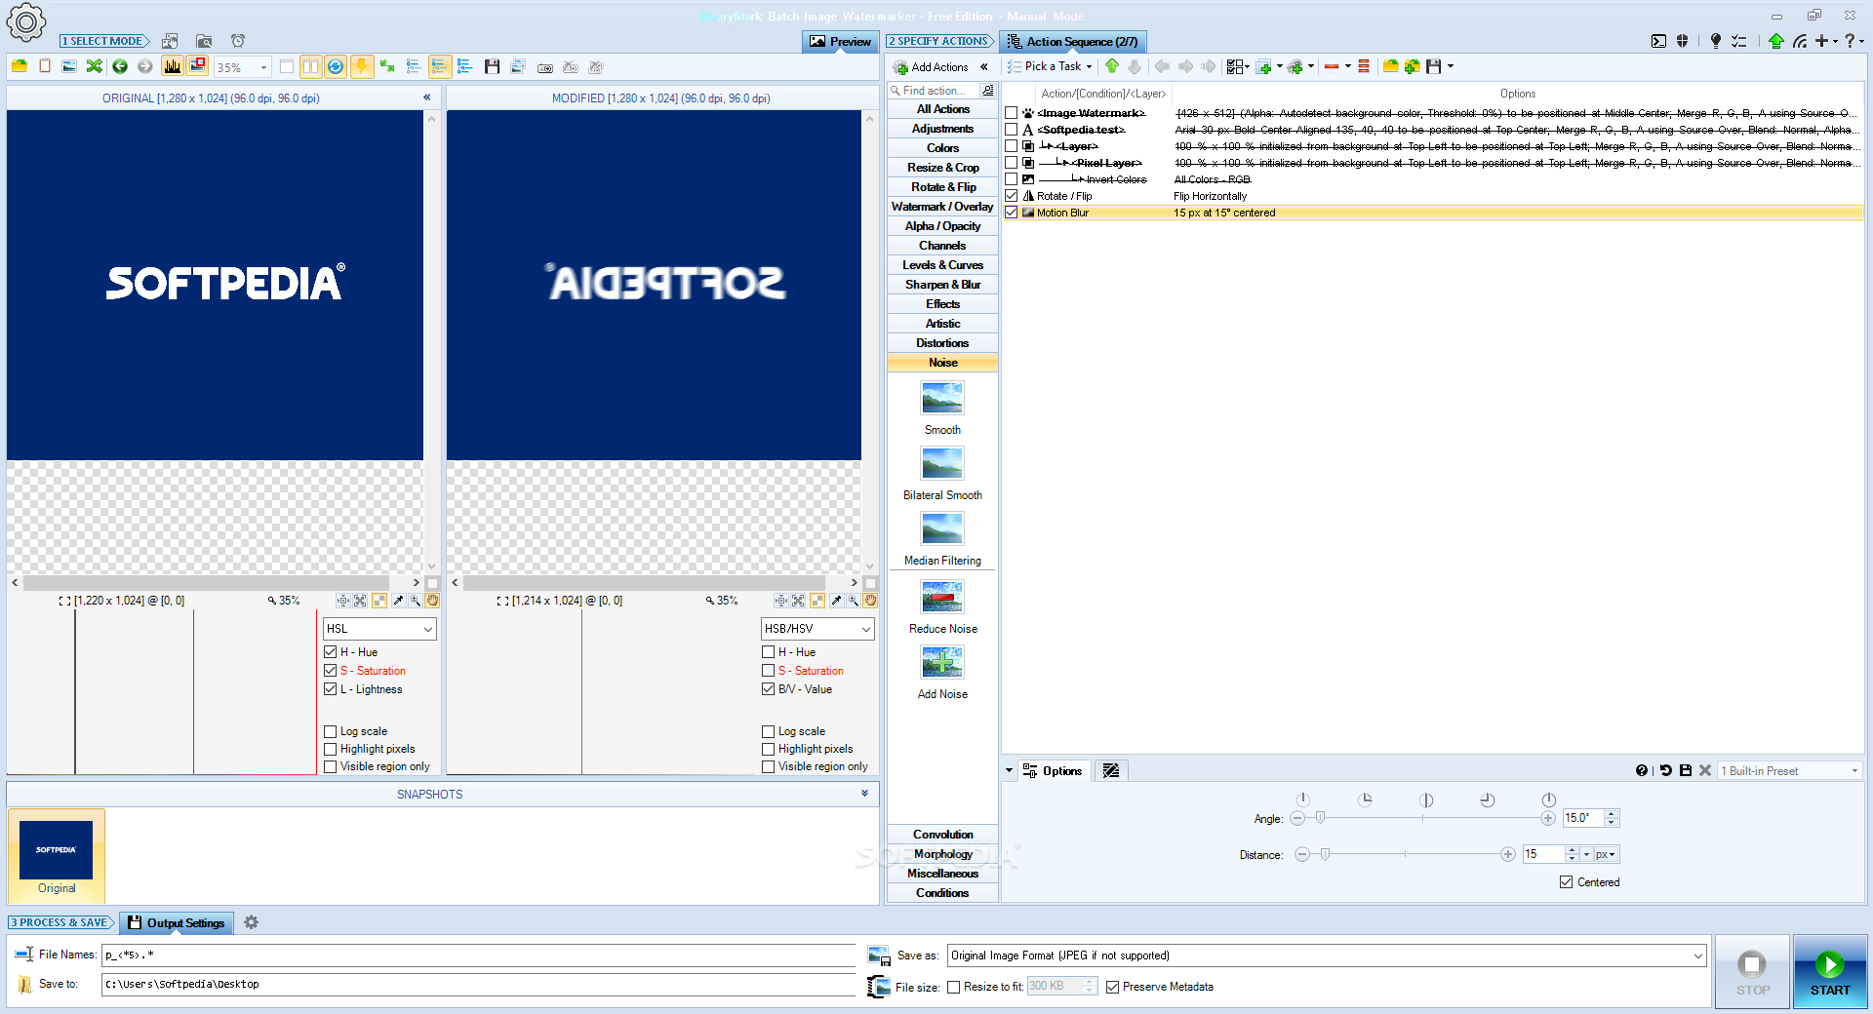Enable the Resize to fit checkbox
Image resolution: width=1873 pixels, height=1014 pixels.
coord(953,987)
